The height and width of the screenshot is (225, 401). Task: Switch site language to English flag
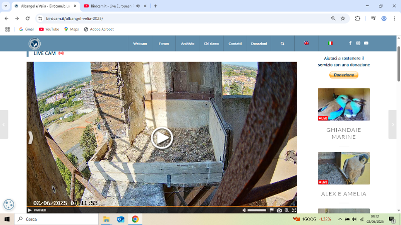tap(306, 43)
